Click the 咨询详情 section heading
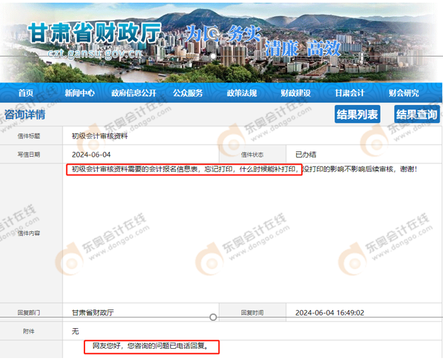443x362 pixels. pos(25,114)
